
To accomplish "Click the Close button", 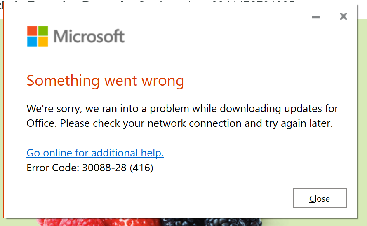I will [x=320, y=198].
